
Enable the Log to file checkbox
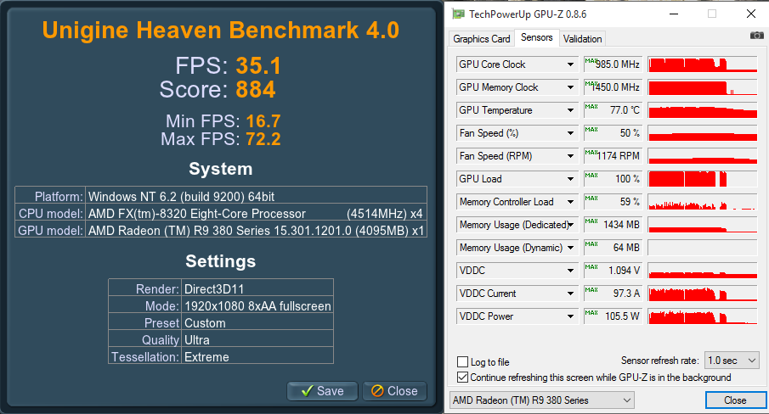coord(462,361)
